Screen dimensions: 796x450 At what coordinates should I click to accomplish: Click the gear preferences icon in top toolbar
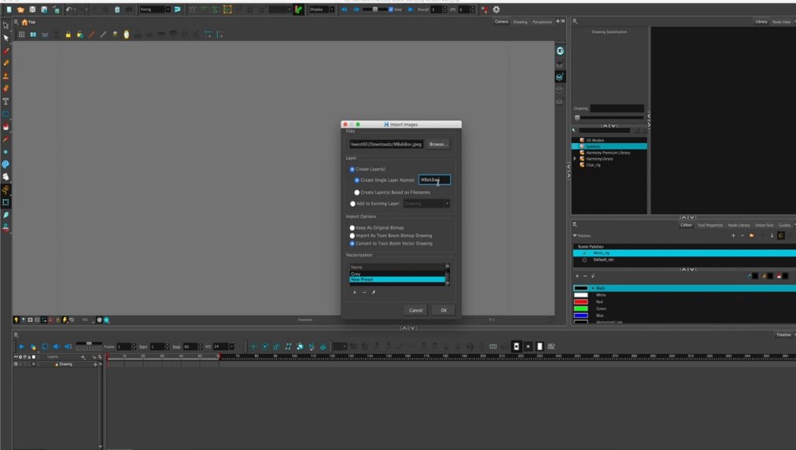click(x=496, y=9)
